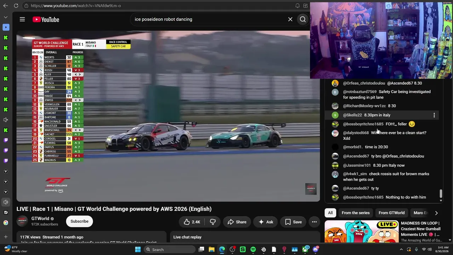Viewport: 453px width, 255px height.
Task: Select the From GTWorld chip
Action: [x=391, y=213]
